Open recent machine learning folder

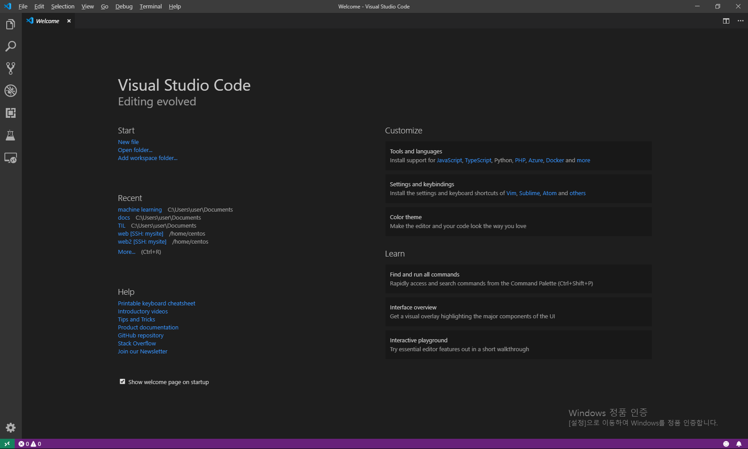click(x=140, y=209)
